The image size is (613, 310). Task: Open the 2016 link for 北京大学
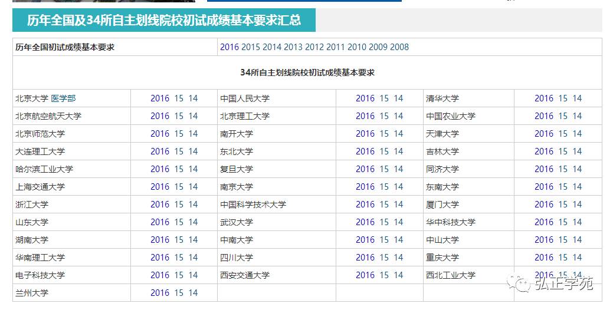pos(160,98)
